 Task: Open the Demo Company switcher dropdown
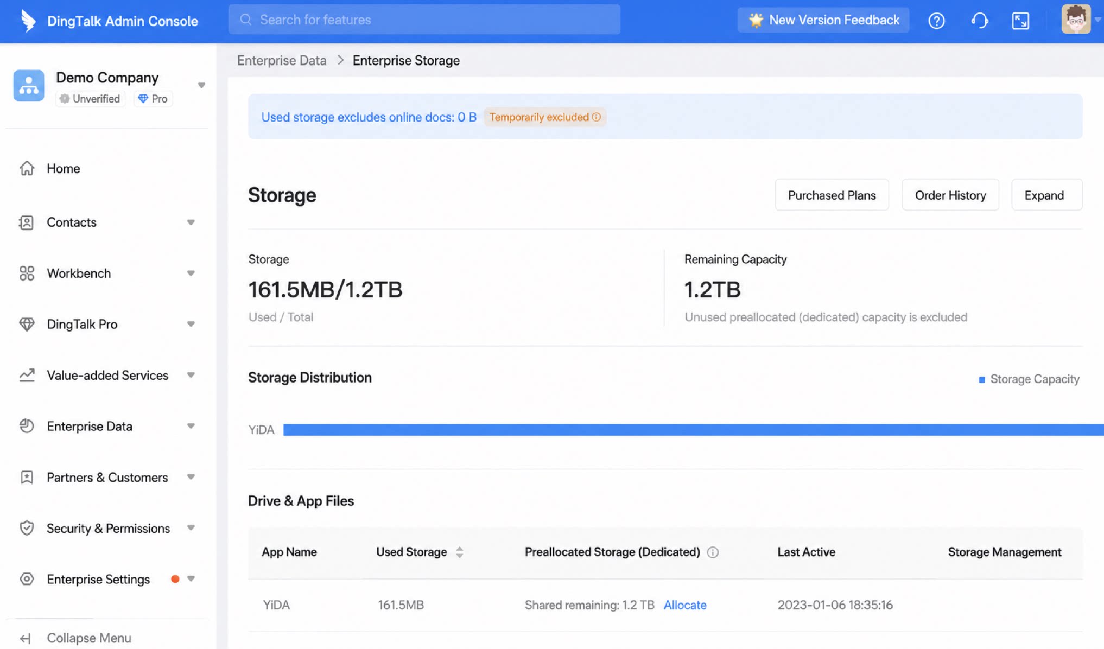(201, 85)
